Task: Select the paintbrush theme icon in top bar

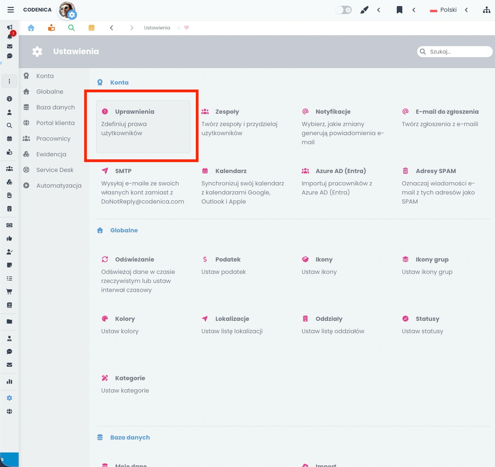Action: (364, 10)
